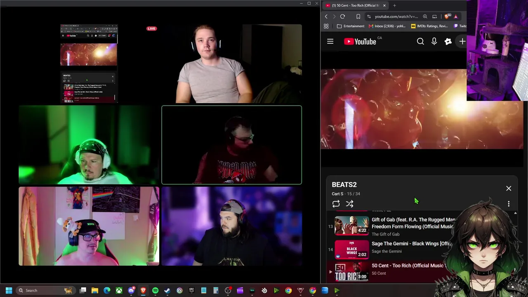Click the Too Rich video thumbnail

pyautogui.click(x=352, y=272)
